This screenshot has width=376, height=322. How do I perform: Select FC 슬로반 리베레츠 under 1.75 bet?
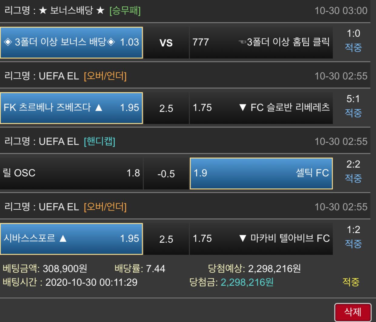click(x=261, y=108)
